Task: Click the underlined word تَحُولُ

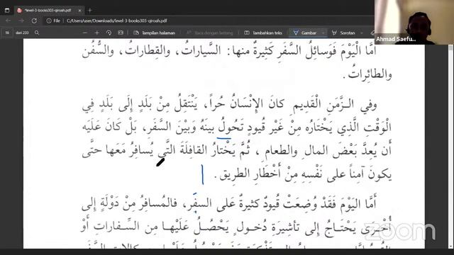Action: tap(230, 127)
